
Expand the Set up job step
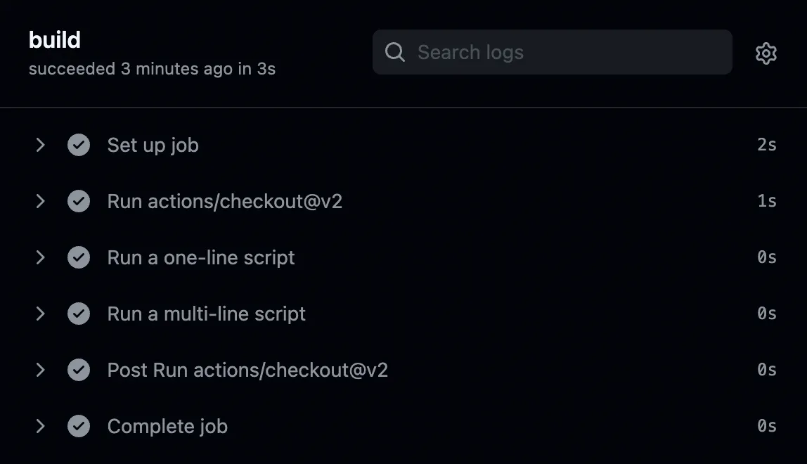pos(40,145)
